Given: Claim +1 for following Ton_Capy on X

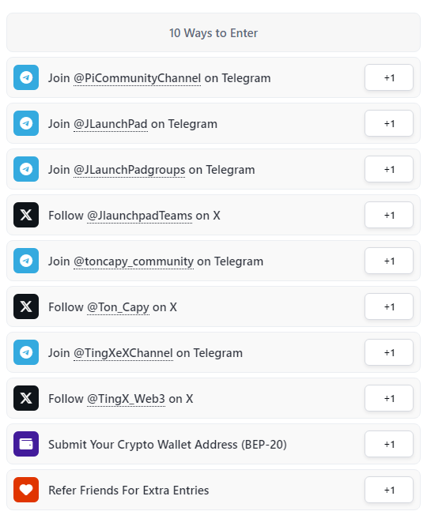Looking at the screenshot, I should point(389,306).
